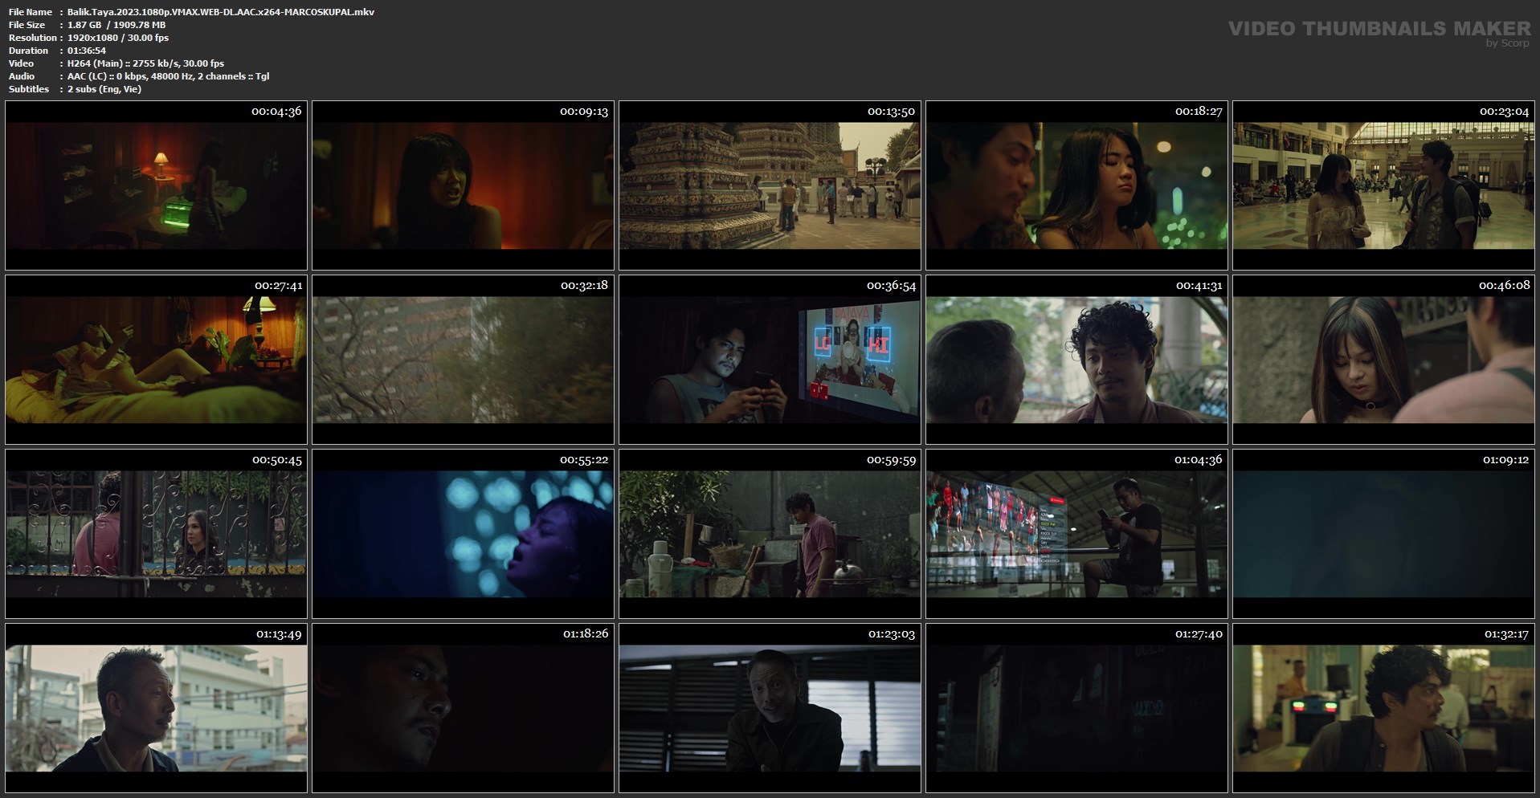
Task: Click the audio info line AAC (LC)
Action: pos(168,76)
